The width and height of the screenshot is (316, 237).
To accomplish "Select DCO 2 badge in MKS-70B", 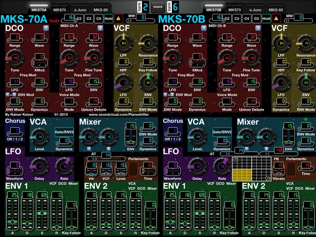I will [x=258, y=28].
